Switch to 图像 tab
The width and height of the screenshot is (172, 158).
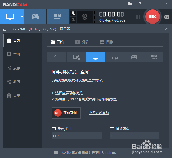pyautogui.click(x=107, y=42)
